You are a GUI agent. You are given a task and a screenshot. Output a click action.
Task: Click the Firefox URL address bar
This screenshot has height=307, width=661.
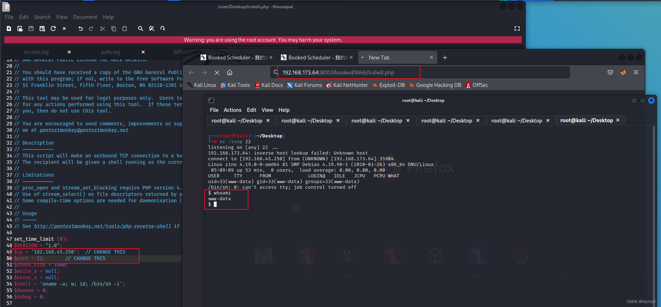pyautogui.click(x=420, y=72)
